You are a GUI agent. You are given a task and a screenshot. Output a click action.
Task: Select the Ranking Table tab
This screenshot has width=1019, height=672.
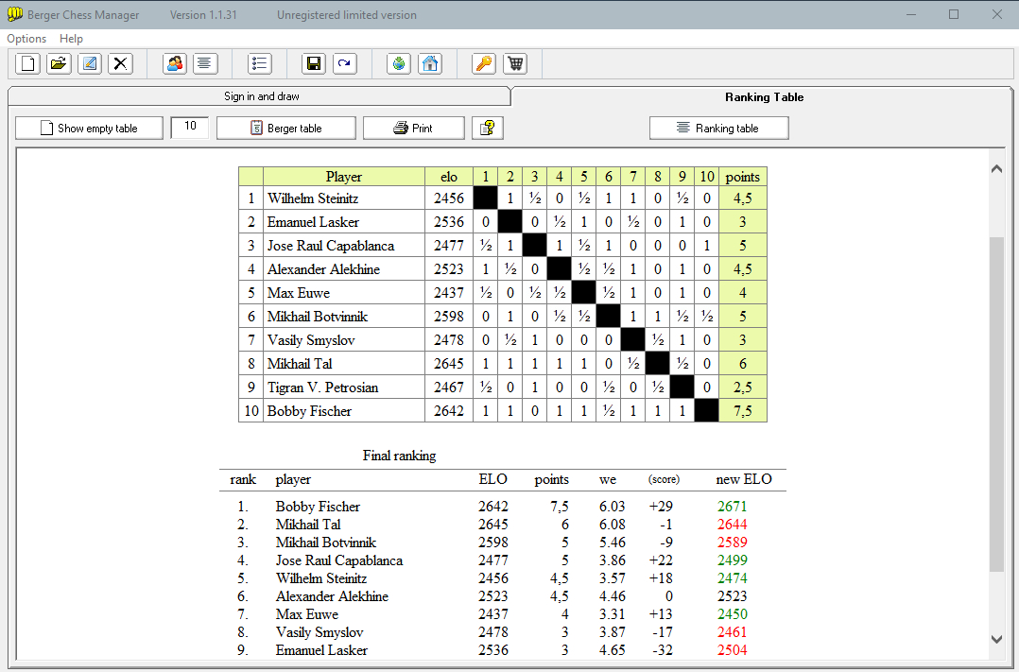(x=764, y=96)
